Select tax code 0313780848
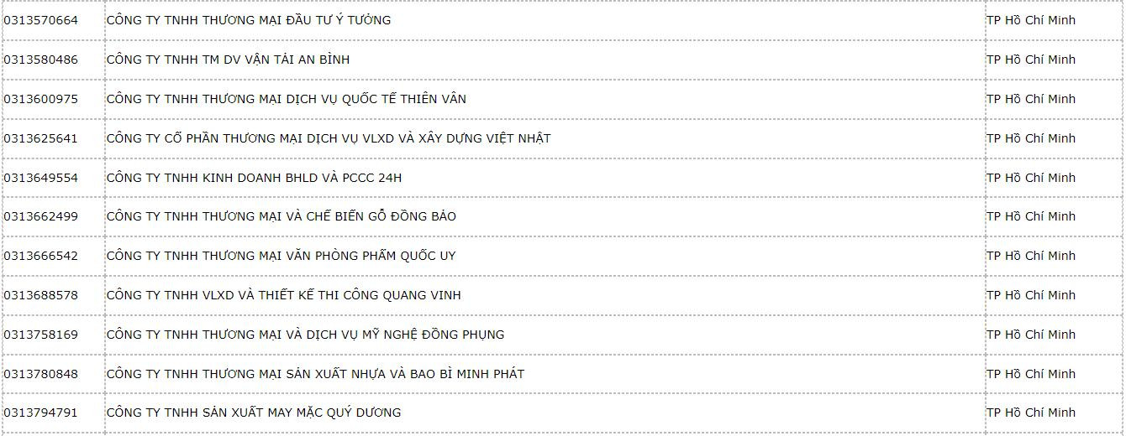 [40, 374]
